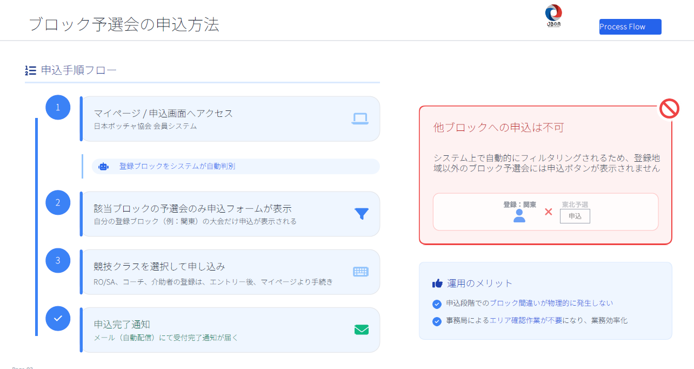Viewport: 694px width, 369px height.
Task: Click the 申込段階でのブロック間違いが物理的に発生しない line
Action: tap(530, 304)
